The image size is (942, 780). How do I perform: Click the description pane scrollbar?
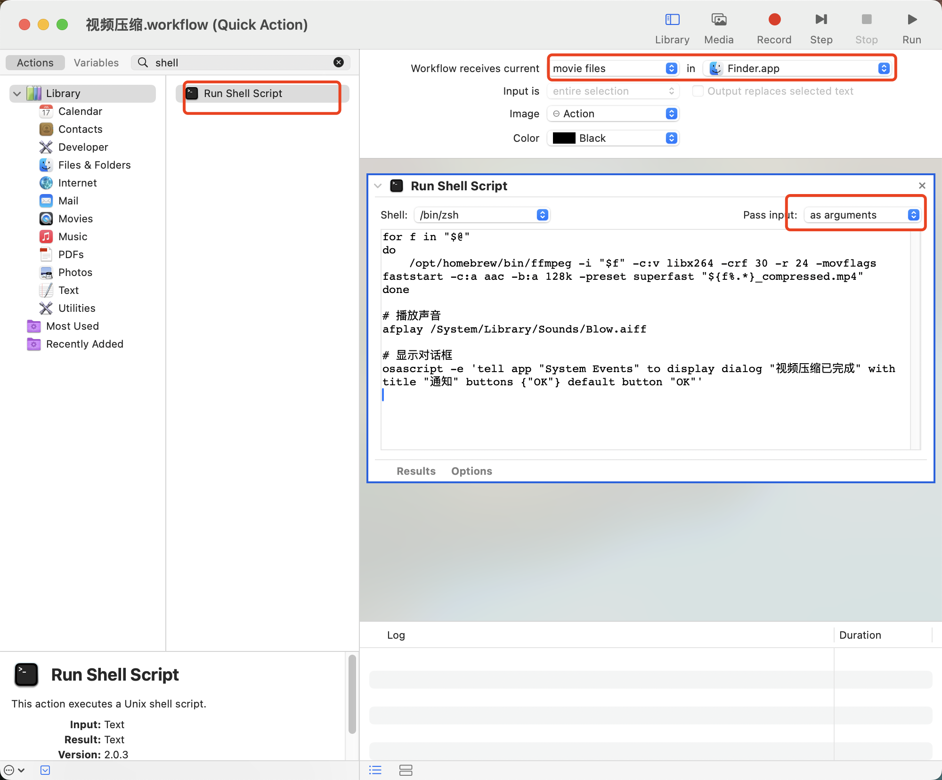point(352,694)
